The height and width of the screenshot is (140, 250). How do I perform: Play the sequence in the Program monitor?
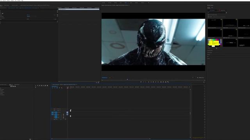tap(153, 82)
